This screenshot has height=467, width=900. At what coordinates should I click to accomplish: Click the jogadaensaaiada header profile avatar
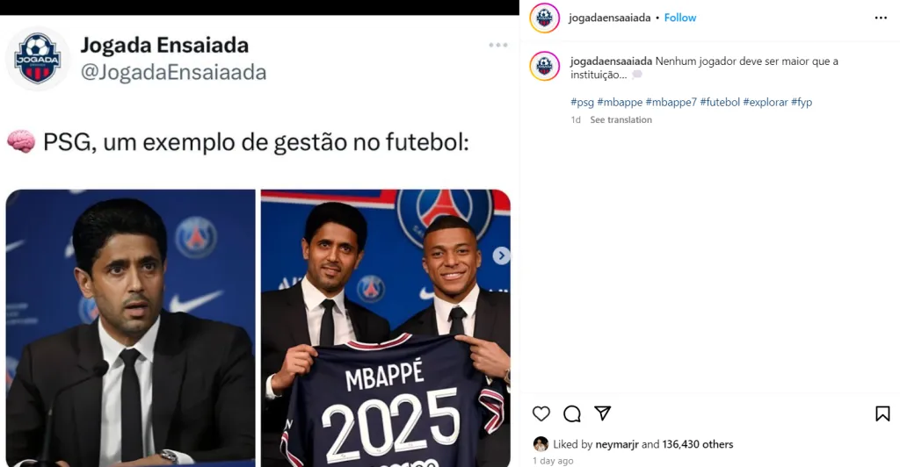click(545, 18)
